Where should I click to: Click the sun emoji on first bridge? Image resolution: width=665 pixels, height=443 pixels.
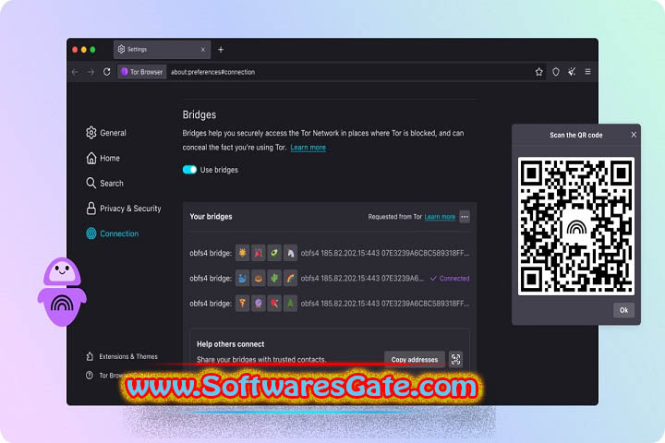pyautogui.click(x=243, y=253)
